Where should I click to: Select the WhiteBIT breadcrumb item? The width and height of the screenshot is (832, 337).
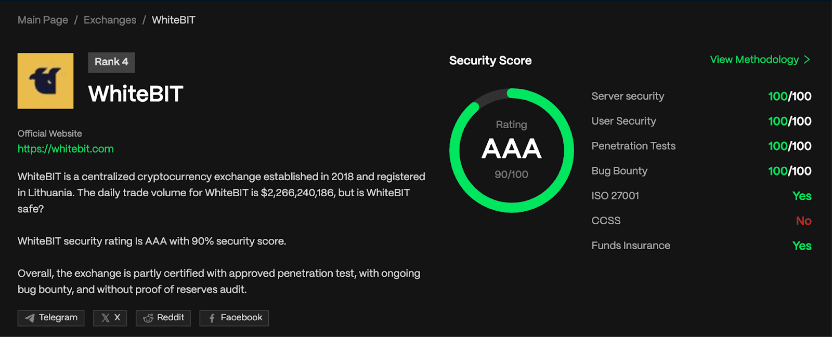(174, 20)
